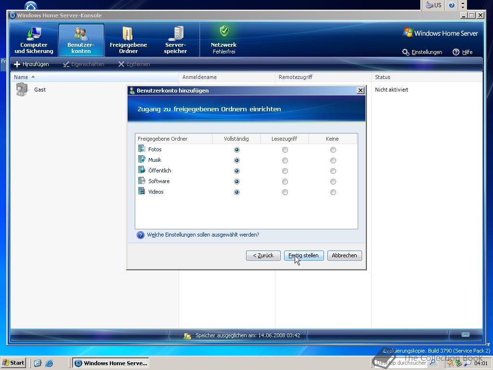Viewport: 493px width, 370px height.
Task: Select Vollständig for Videos
Action: tap(237, 192)
